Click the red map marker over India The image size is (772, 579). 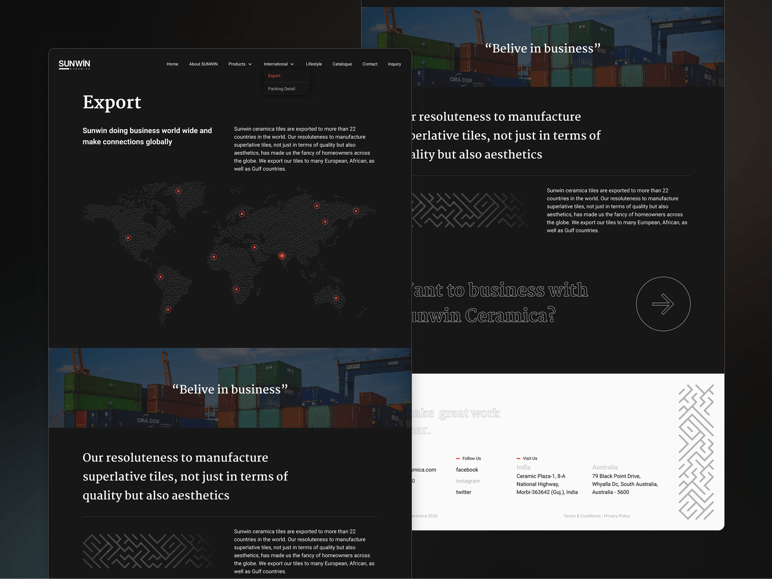point(282,256)
